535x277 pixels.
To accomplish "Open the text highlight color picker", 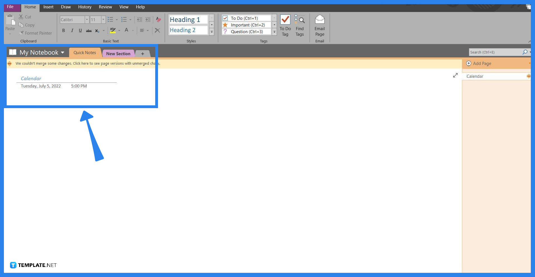I will (x=120, y=30).
